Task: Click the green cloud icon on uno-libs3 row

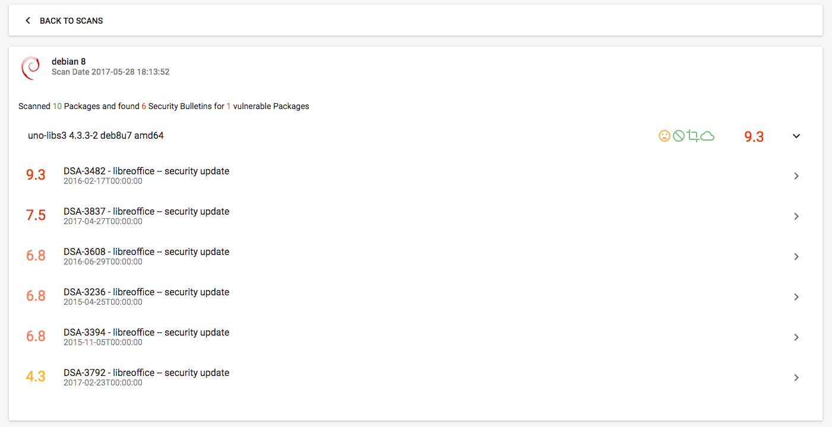Action: click(x=708, y=136)
